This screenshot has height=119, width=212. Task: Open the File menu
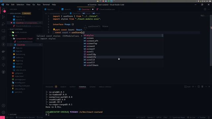7,5
